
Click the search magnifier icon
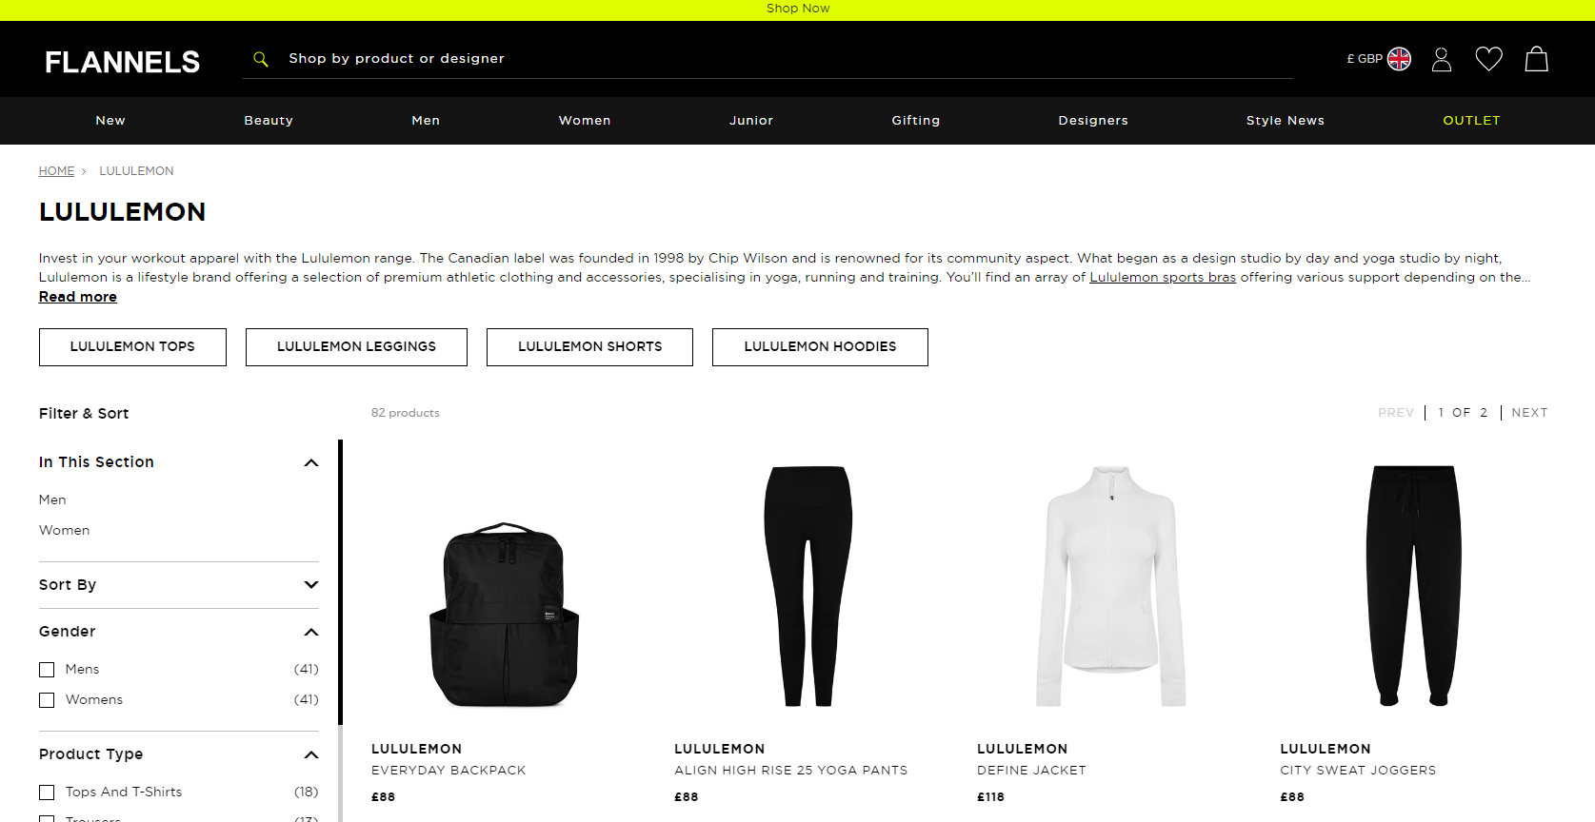click(260, 59)
